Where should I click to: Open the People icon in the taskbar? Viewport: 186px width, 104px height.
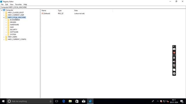click(153, 101)
